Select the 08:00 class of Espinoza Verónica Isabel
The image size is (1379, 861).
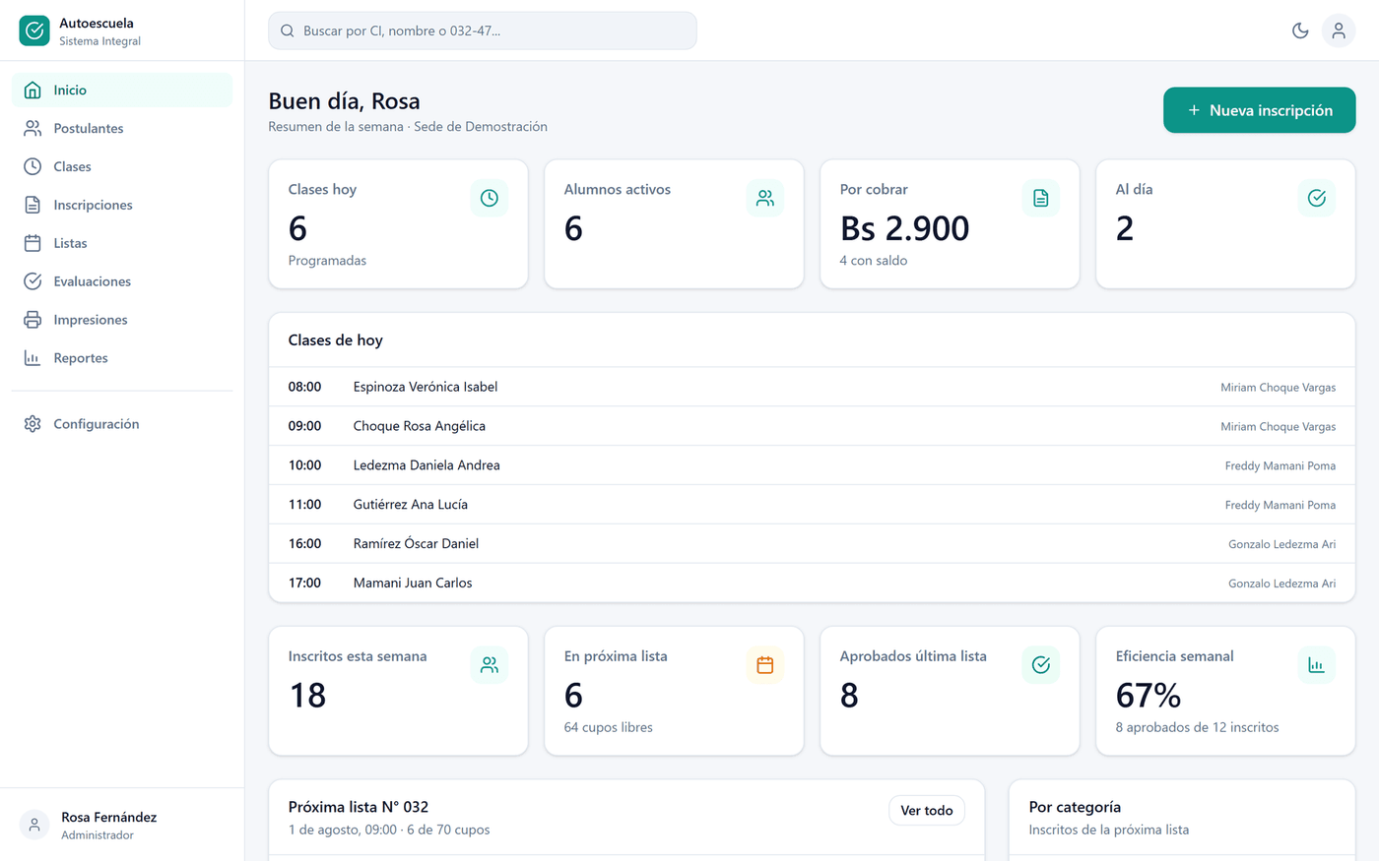click(x=812, y=387)
